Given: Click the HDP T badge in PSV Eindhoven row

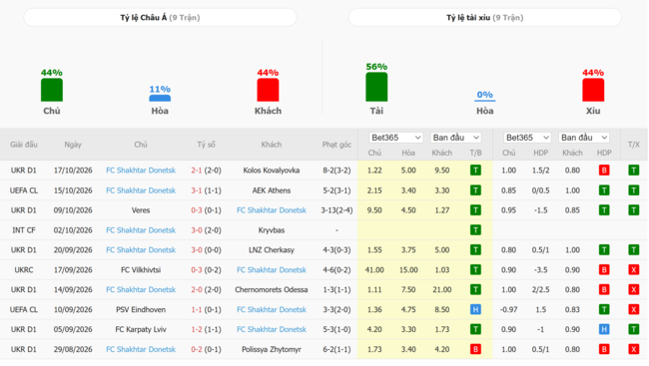Looking at the screenshot, I should (x=604, y=309).
